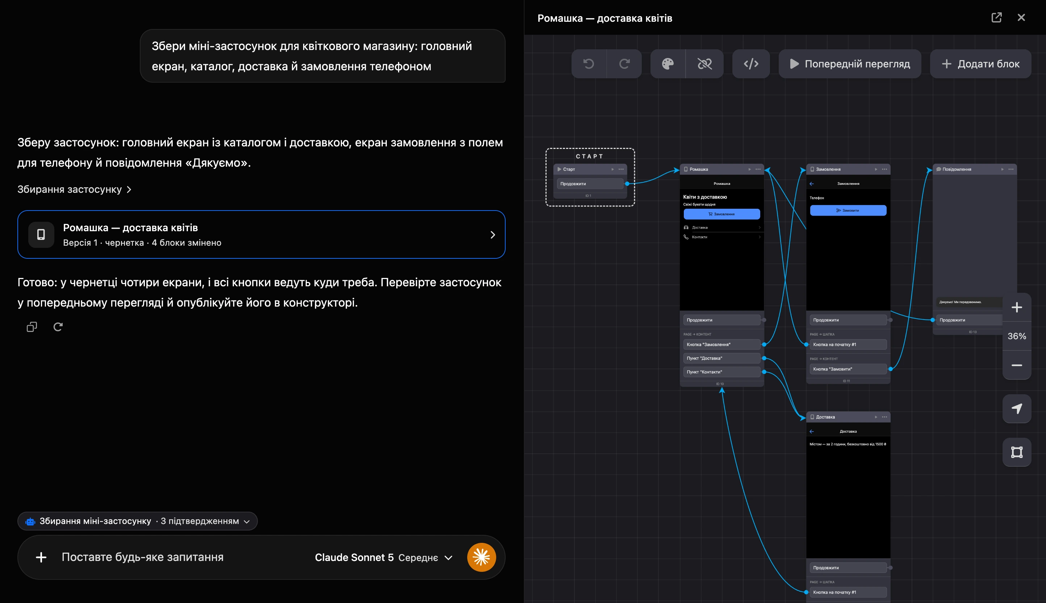Open the panel in a new window
Image resolution: width=1046 pixels, height=603 pixels.
tap(996, 17)
